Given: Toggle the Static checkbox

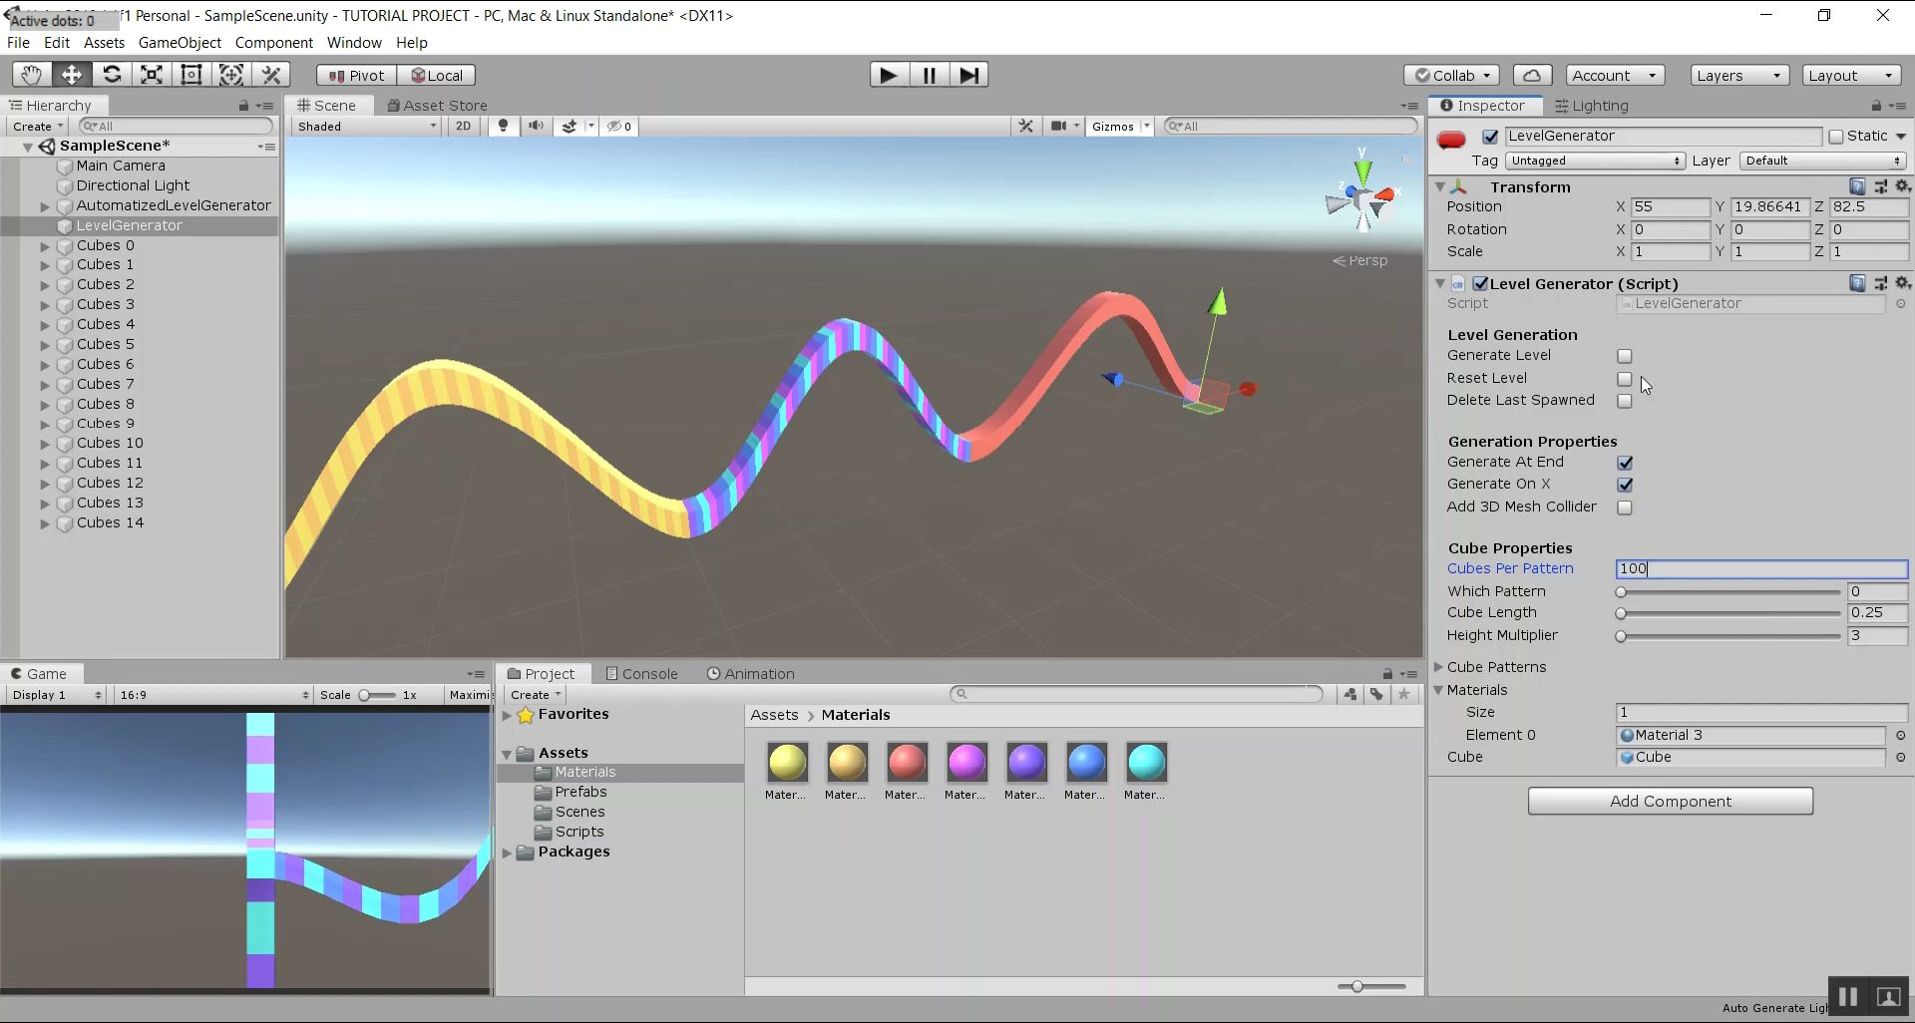Looking at the screenshot, I should [x=1836, y=137].
